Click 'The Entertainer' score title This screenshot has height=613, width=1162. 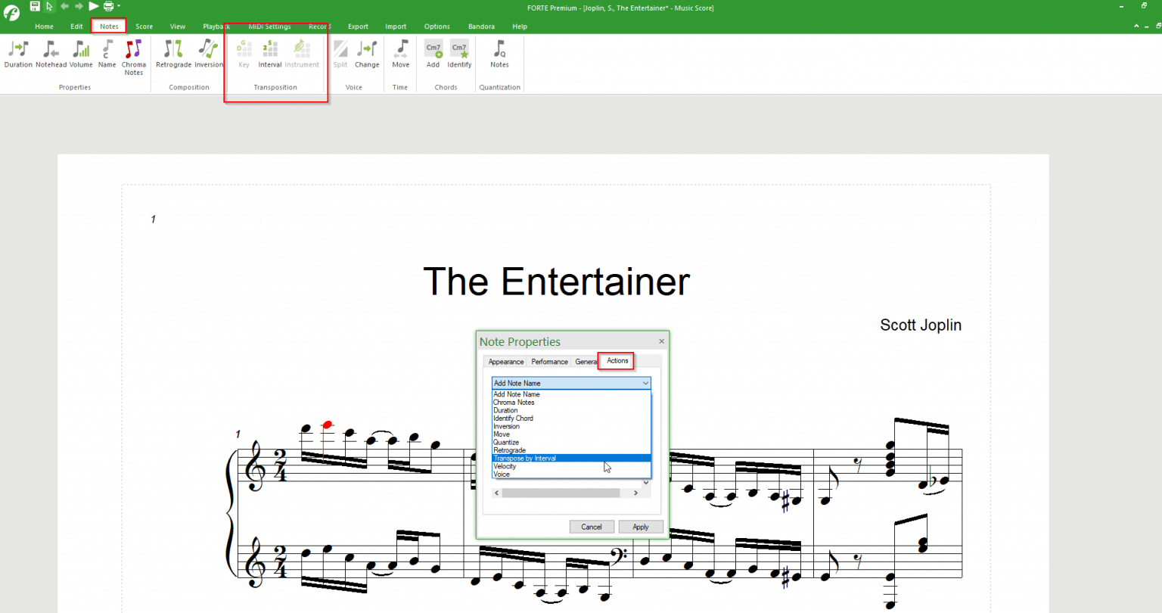(556, 282)
